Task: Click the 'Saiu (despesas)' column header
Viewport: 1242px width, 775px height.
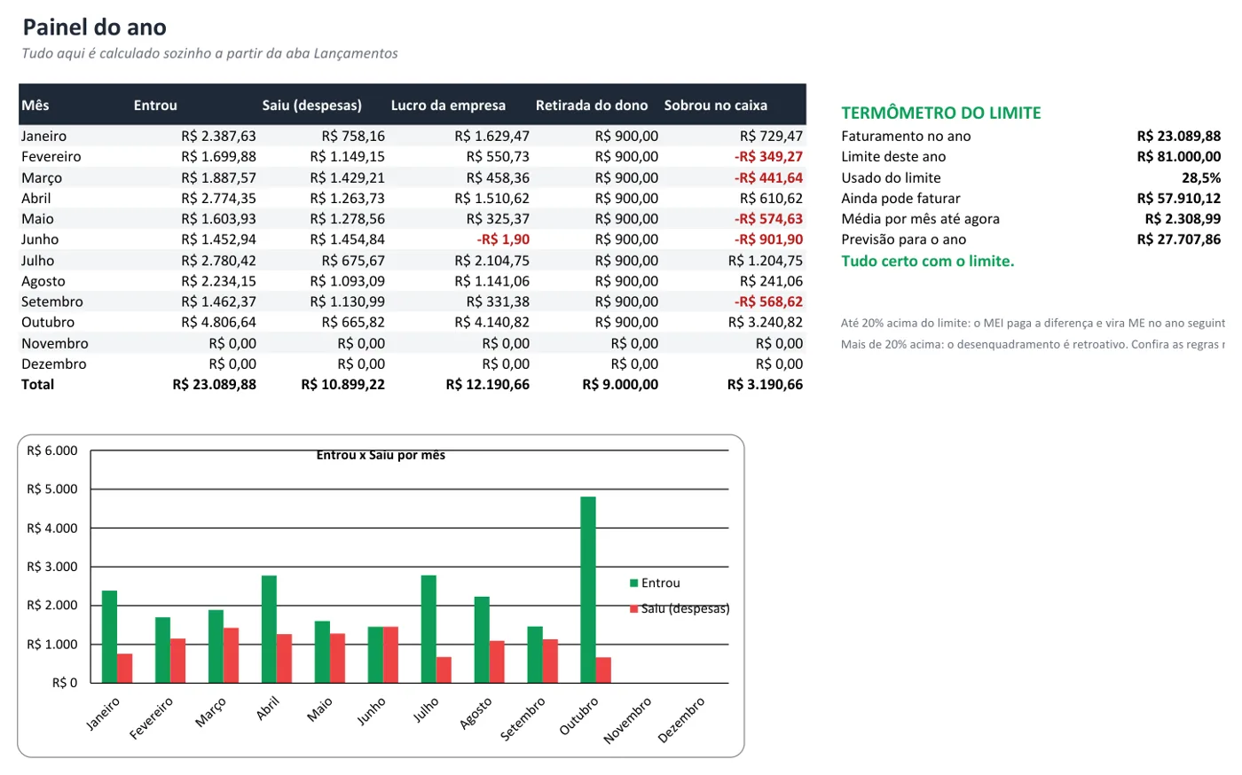Action: click(x=311, y=106)
